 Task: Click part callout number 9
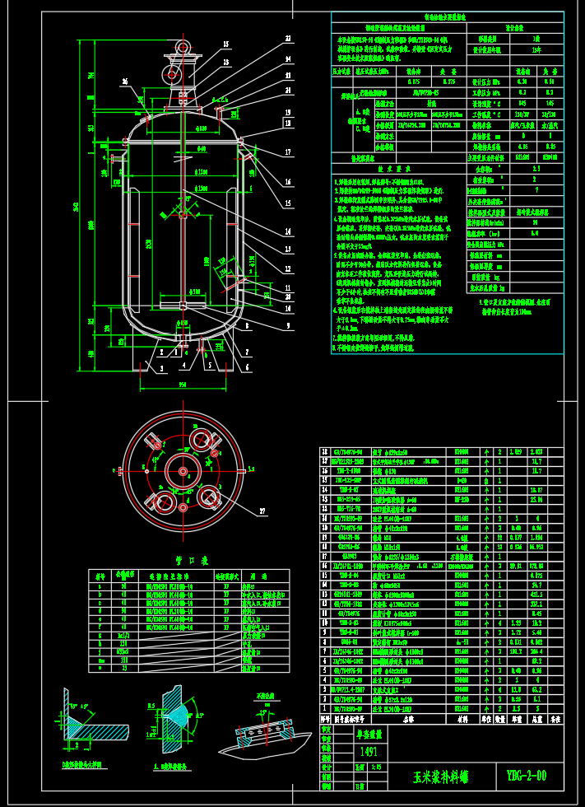tap(288, 326)
